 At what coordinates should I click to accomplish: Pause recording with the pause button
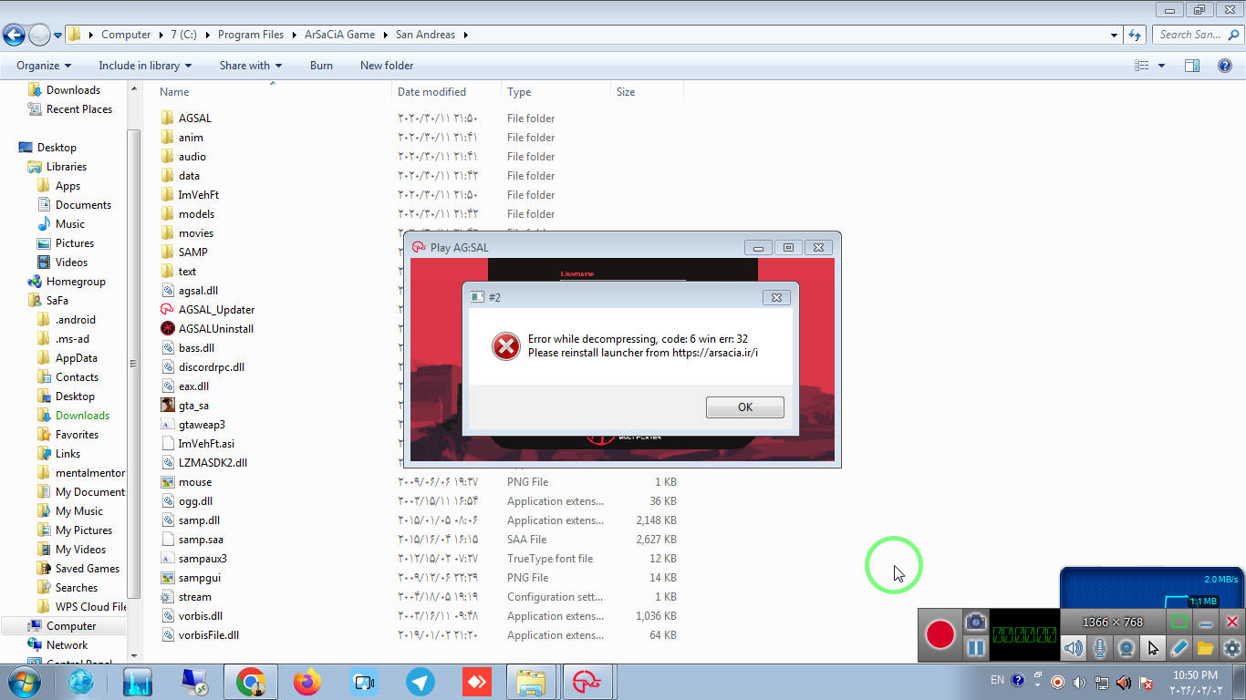pyautogui.click(x=976, y=648)
